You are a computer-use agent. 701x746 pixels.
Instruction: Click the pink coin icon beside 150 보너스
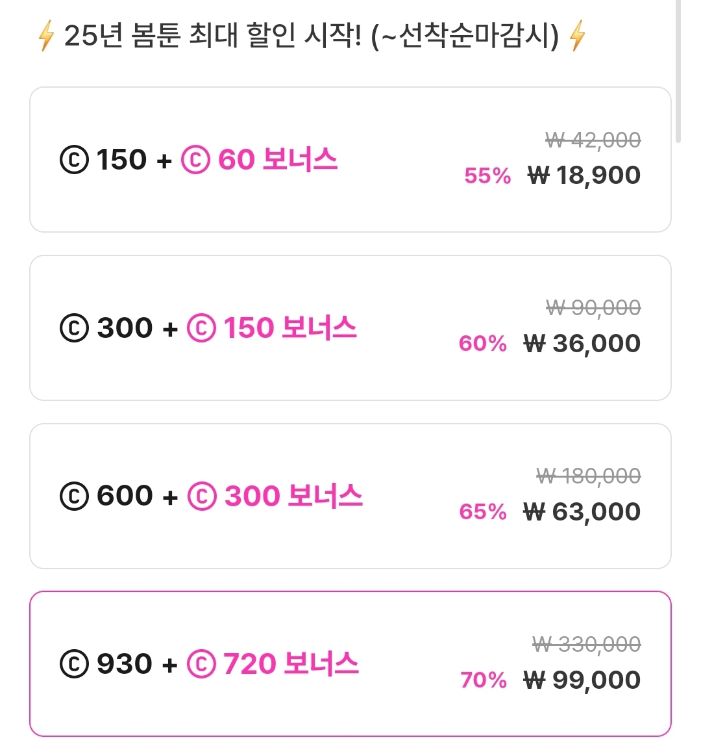tap(201, 328)
